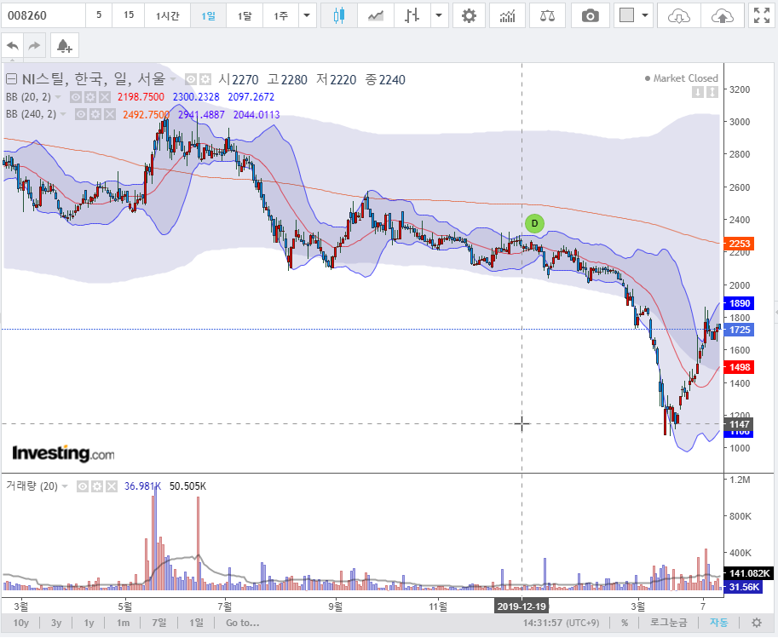Toggle auto scale 자동
Image resolution: width=778 pixels, height=638 pixels.
(718, 623)
